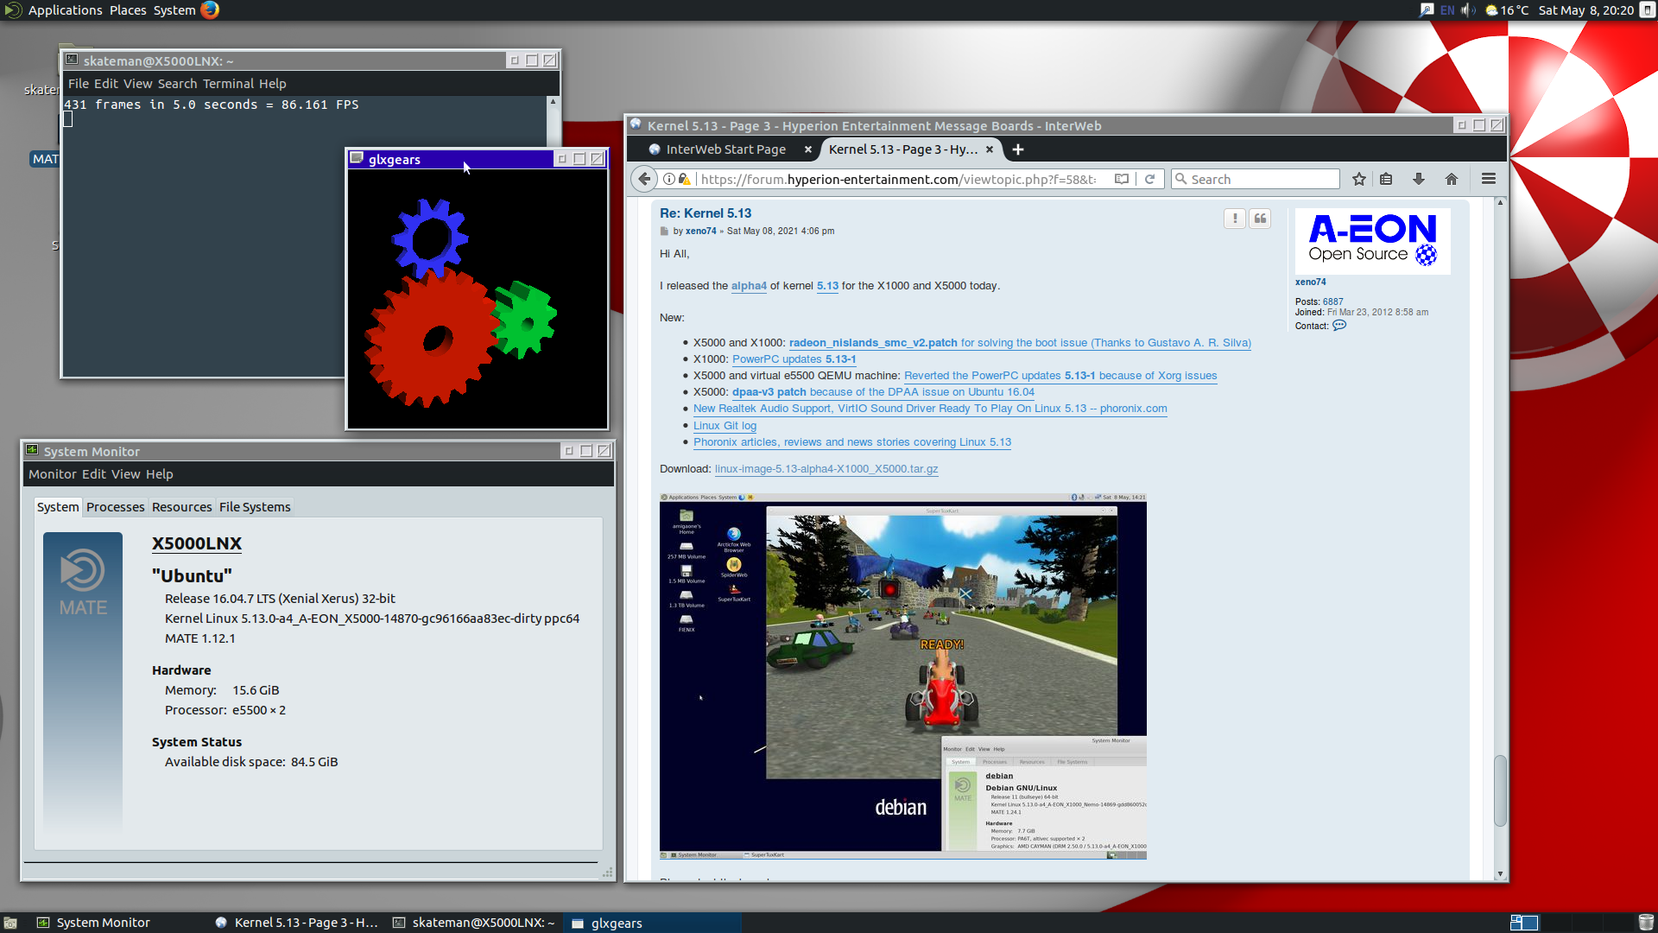Click the workspace switcher in bottom panel
Viewport: 1658px width, 933px height.
pyautogui.click(x=1524, y=923)
